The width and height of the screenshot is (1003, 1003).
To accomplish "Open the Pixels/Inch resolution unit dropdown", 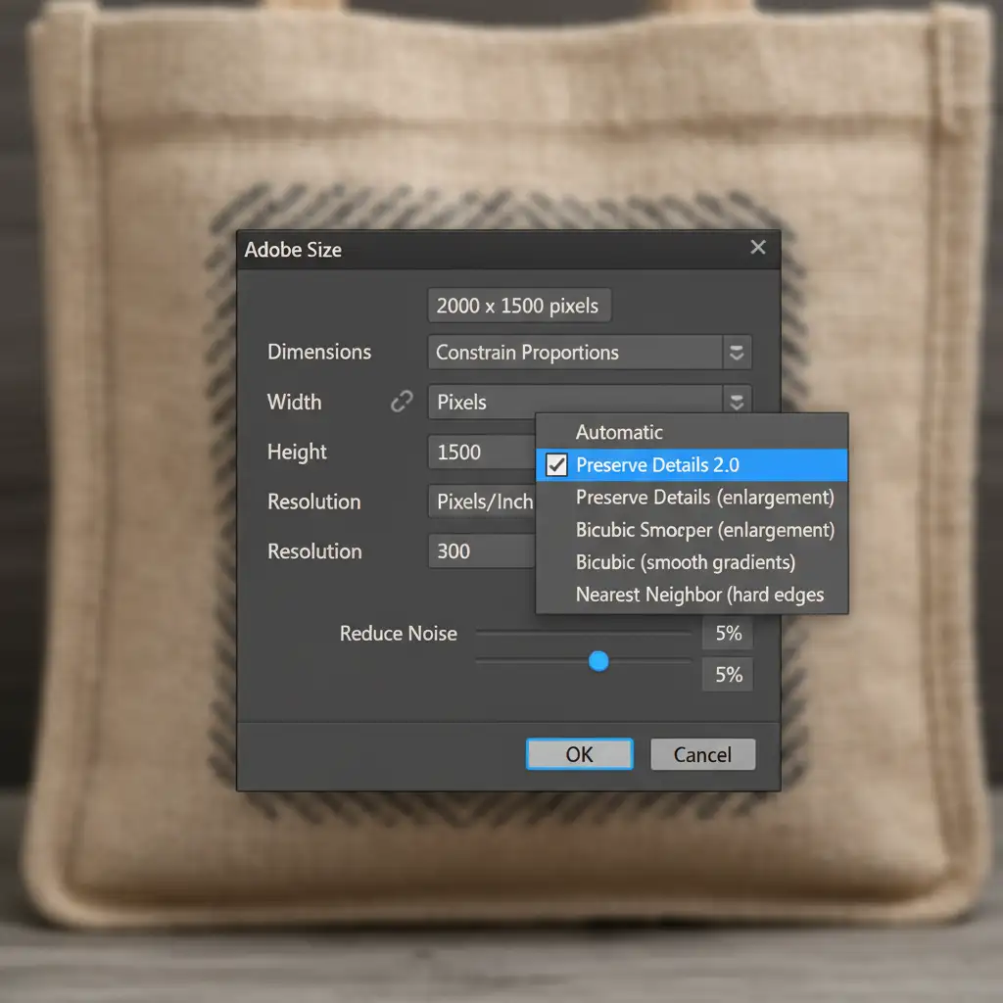I will coord(482,501).
